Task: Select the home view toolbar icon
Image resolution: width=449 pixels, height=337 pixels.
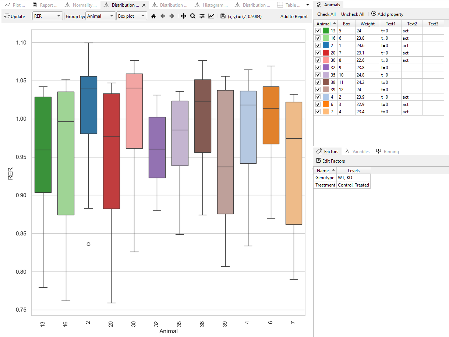Action: click(153, 16)
